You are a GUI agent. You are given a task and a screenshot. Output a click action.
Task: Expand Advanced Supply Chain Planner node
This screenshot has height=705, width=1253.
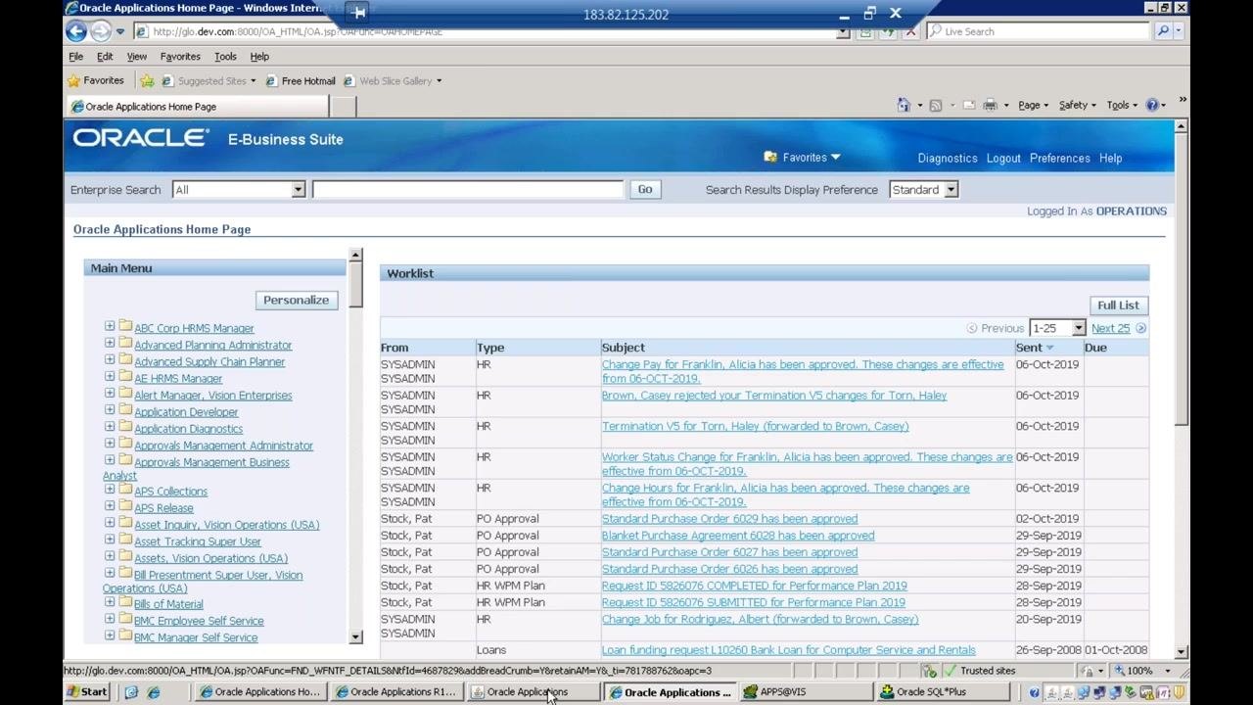pos(110,360)
